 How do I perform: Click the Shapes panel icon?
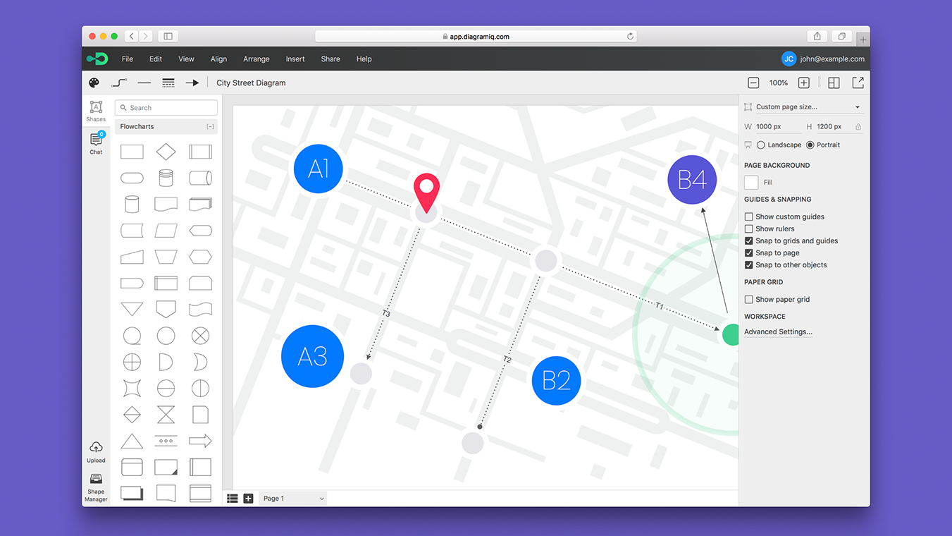96,110
